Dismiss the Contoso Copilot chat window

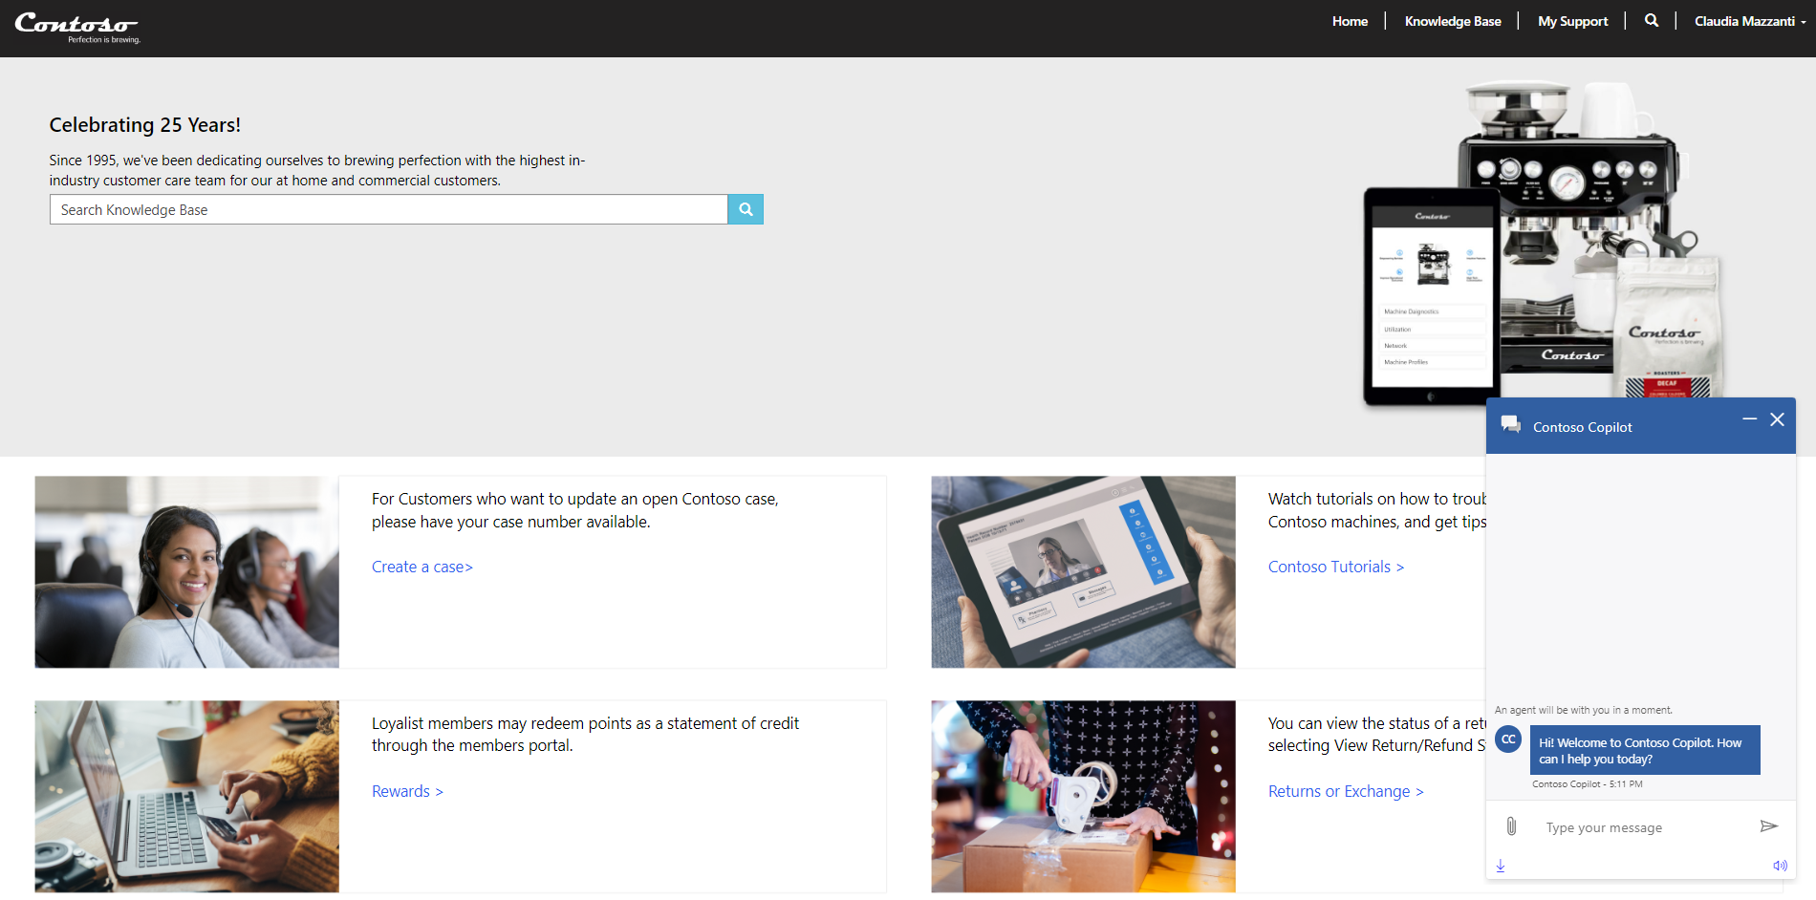click(x=1778, y=419)
